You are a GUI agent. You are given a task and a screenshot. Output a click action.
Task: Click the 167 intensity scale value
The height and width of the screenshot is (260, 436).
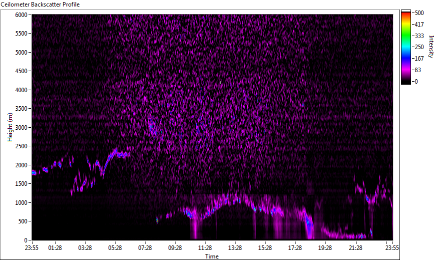click(x=419, y=59)
